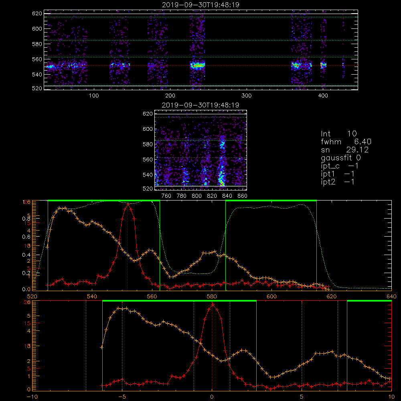This screenshot has height=401, width=401.
Task: Click the 780 tick label under small spectrogram
Action: point(182,196)
